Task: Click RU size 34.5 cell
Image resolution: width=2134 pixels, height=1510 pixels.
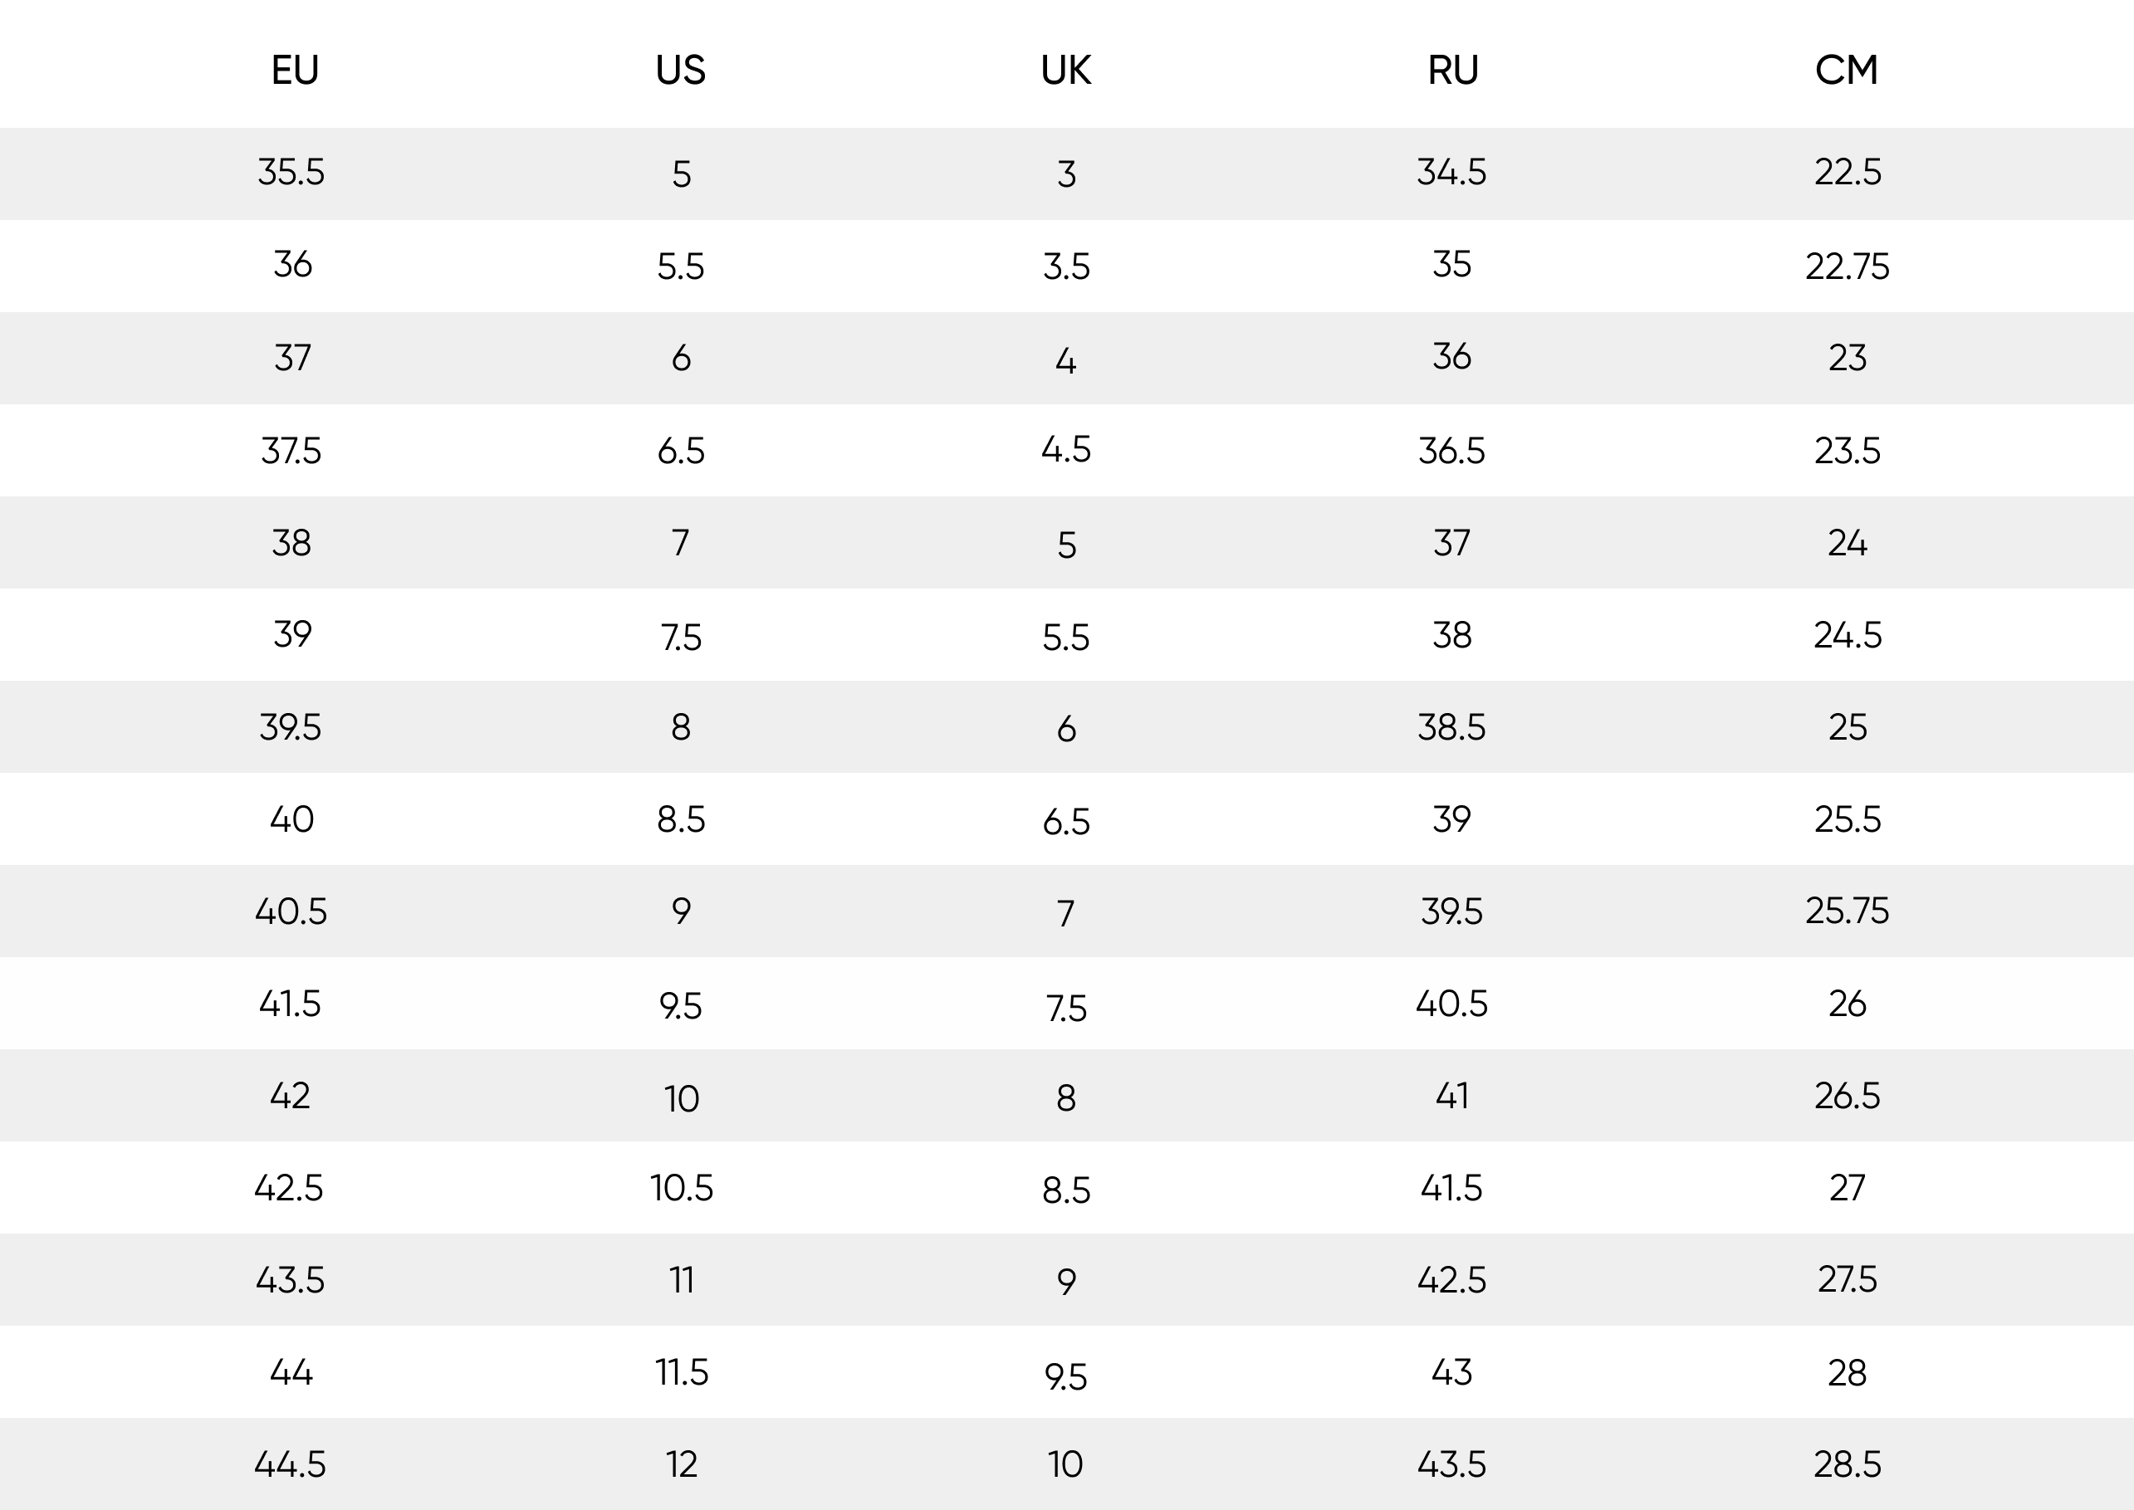Action: click(1451, 172)
